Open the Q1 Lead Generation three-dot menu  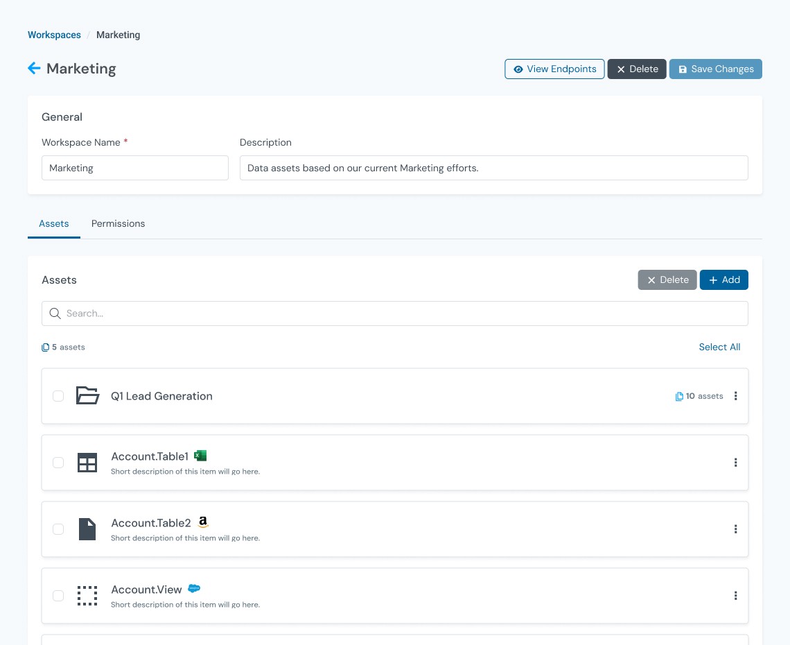click(735, 396)
